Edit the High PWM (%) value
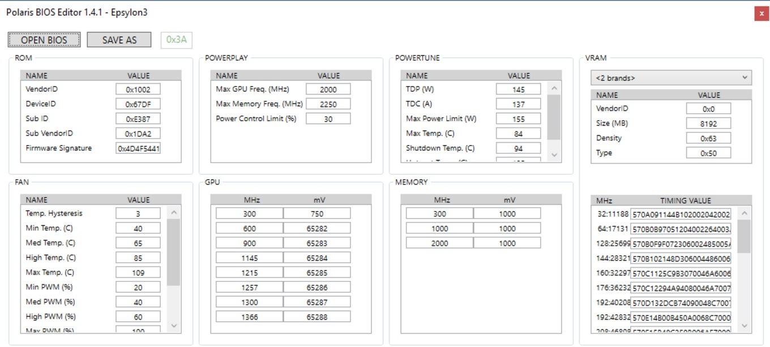Screen dimensions: 770x347 138,316
